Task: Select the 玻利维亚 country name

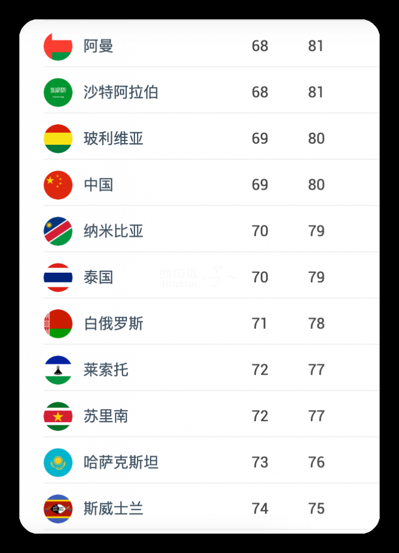Action: point(113,139)
